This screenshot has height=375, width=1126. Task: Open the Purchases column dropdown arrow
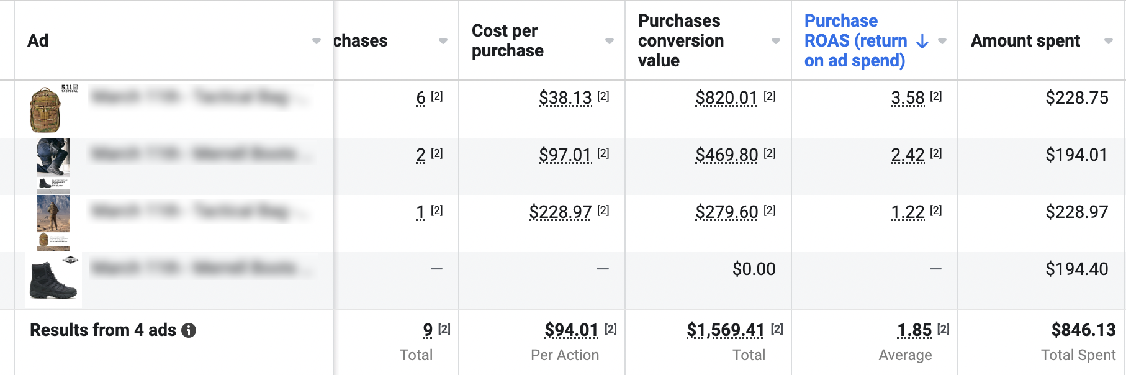click(443, 41)
